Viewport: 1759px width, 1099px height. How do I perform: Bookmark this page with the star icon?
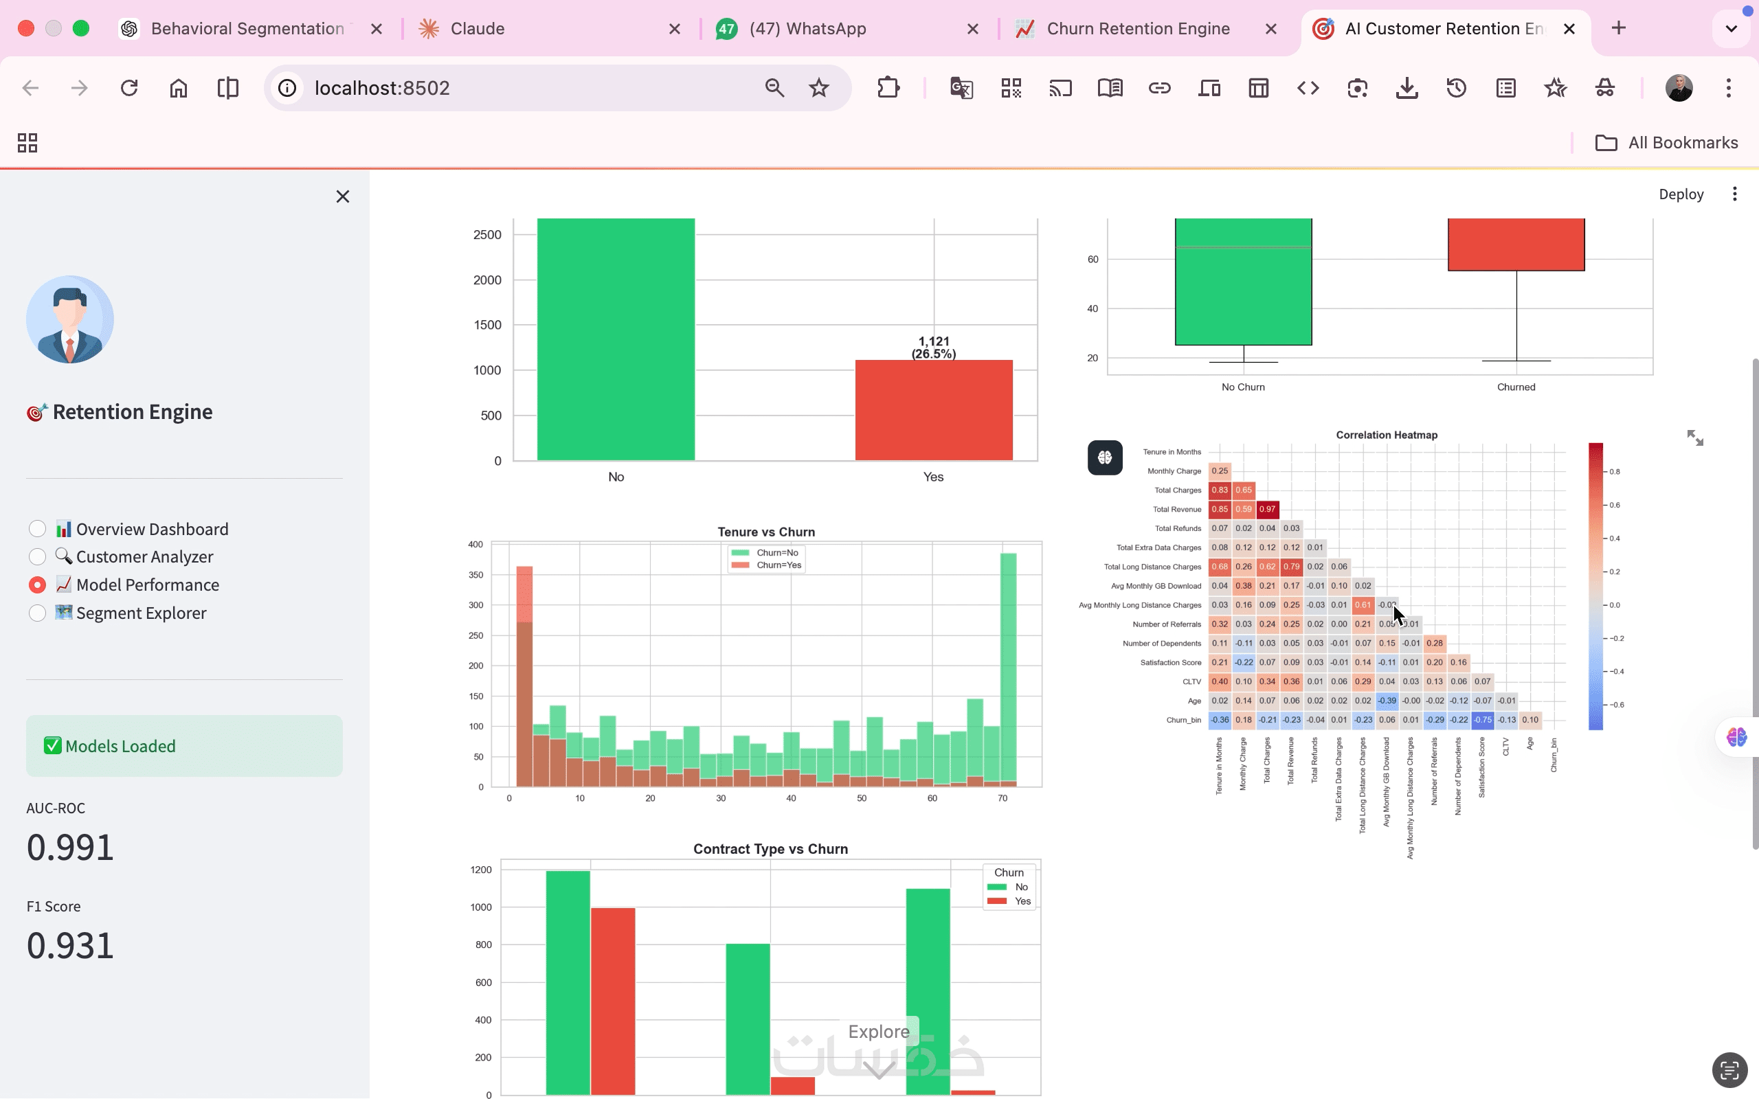pyautogui.click(x=818, y=89)
